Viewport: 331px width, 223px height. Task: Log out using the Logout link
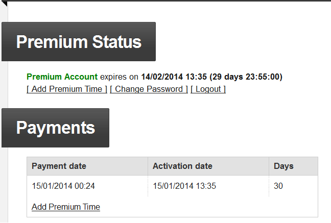[208, 89]
